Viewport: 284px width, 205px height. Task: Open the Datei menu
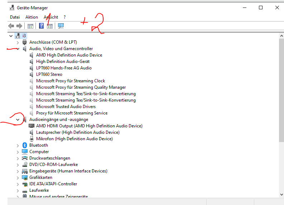[x=15, y=17]
